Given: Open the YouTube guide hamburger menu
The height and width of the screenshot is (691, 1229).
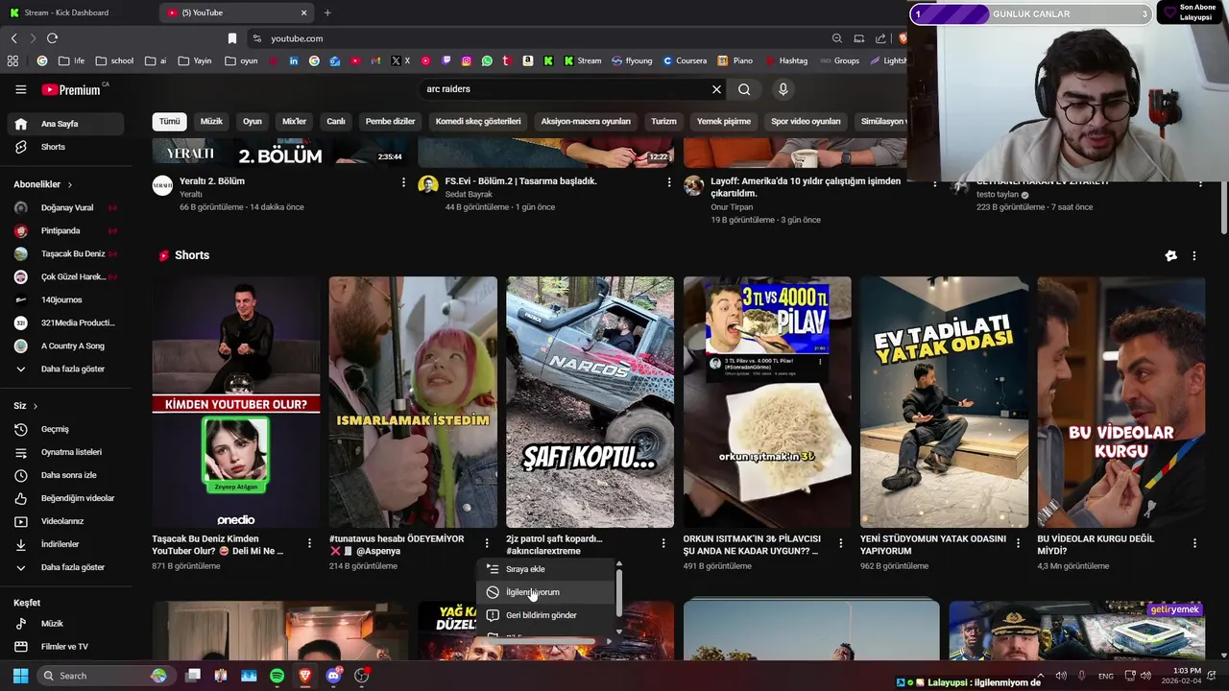Looking at the screenshot, I should pos(20,89).
